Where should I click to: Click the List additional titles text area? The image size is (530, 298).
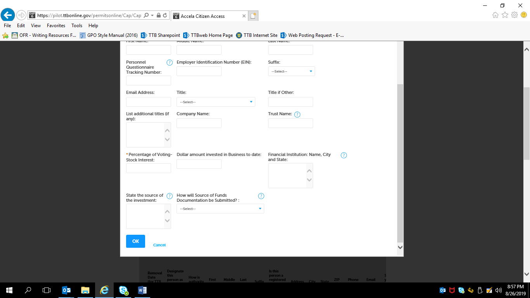(149, 135)
